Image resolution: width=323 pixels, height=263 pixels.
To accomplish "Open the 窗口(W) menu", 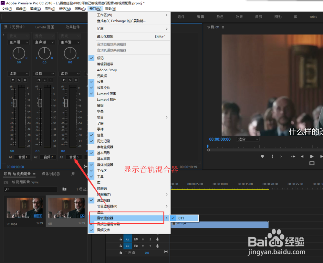I will [95, 9].
